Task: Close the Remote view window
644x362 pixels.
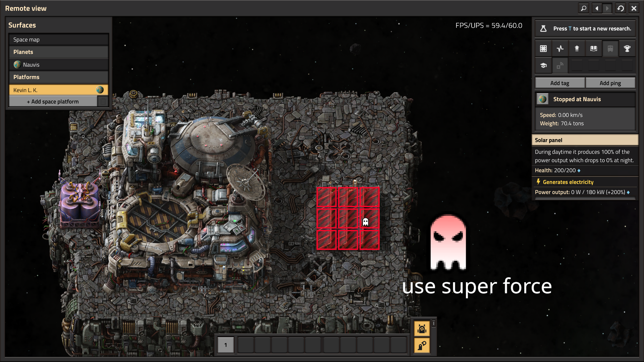Action: 634,8
